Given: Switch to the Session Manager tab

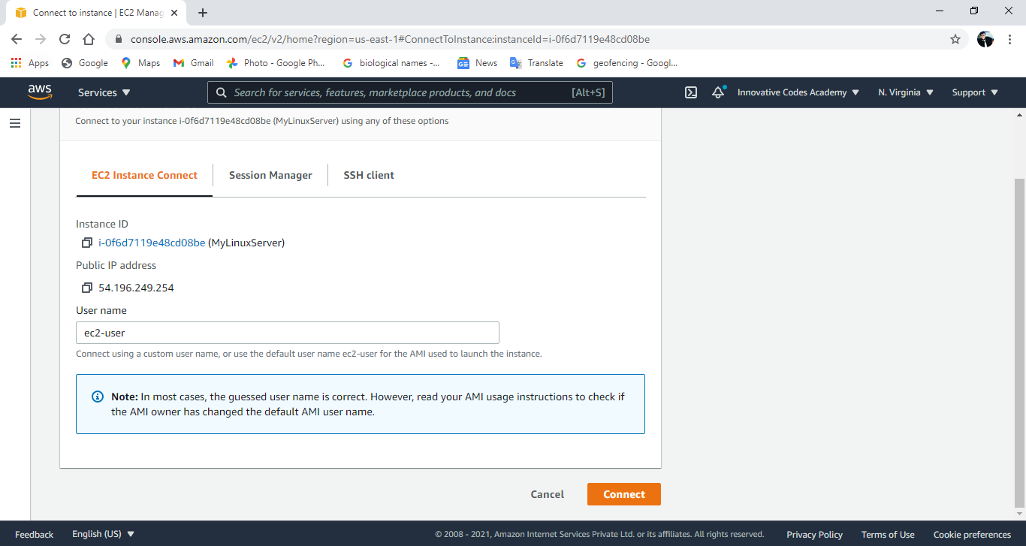Looking at the screenshot, I should pyautogui.click(x=270, y=175).
